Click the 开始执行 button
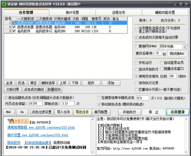191x156 pixels. tap(129, 112)
